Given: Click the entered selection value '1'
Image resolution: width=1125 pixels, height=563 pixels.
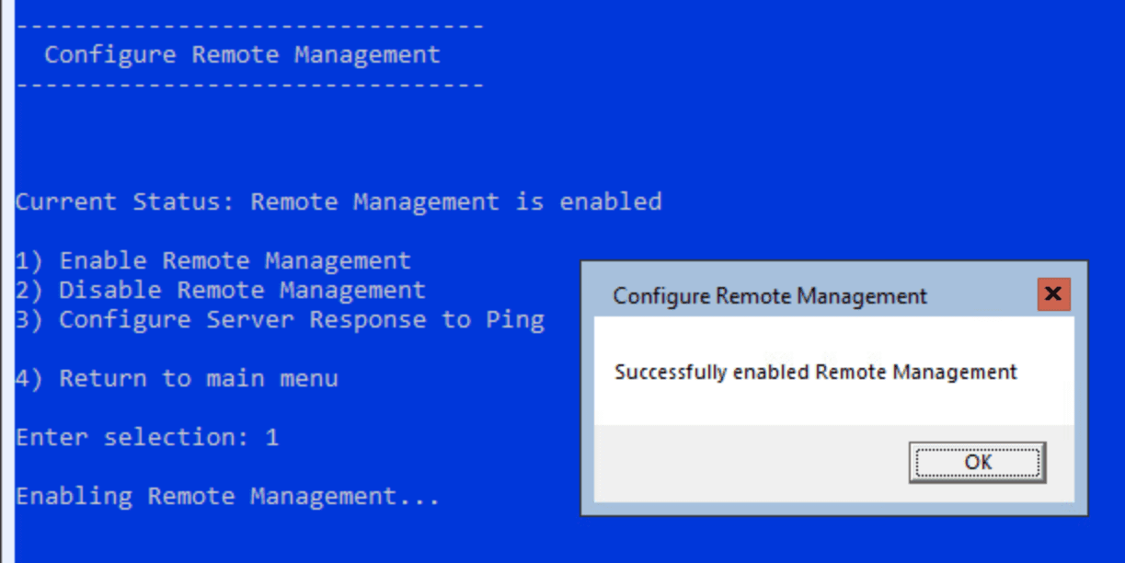Looking at the screenshot, I should 271,437.
